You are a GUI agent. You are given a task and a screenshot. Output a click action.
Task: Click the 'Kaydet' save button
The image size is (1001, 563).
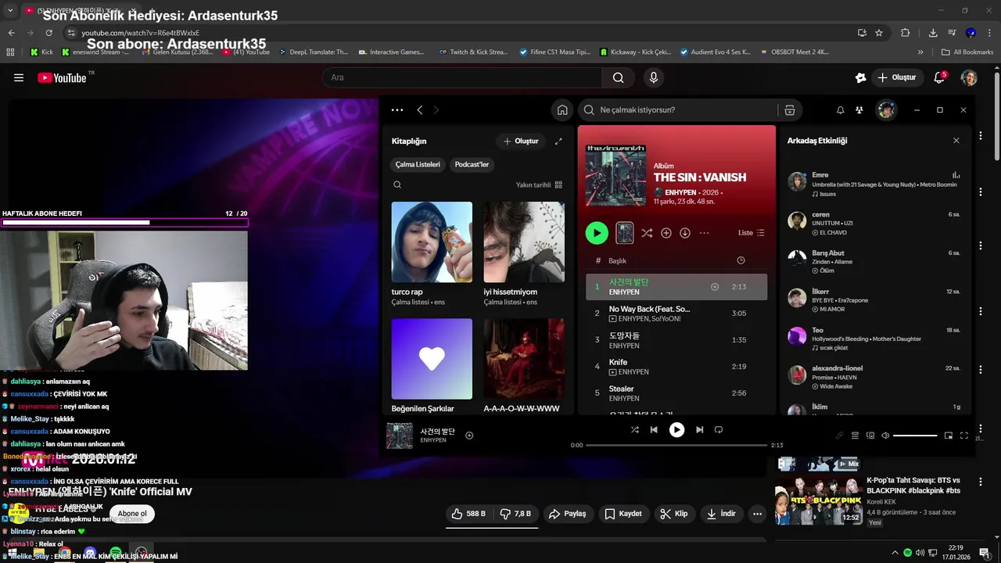(x=623, y=514)
